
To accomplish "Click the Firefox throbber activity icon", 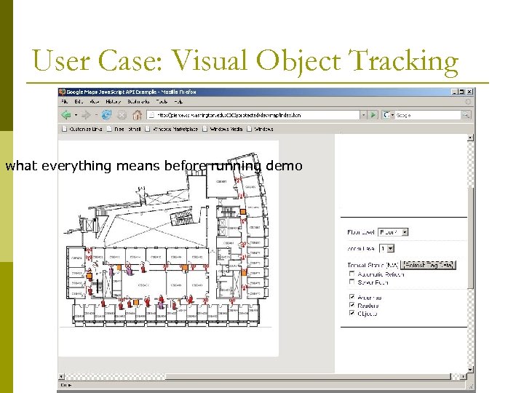I will coord(468,102).
